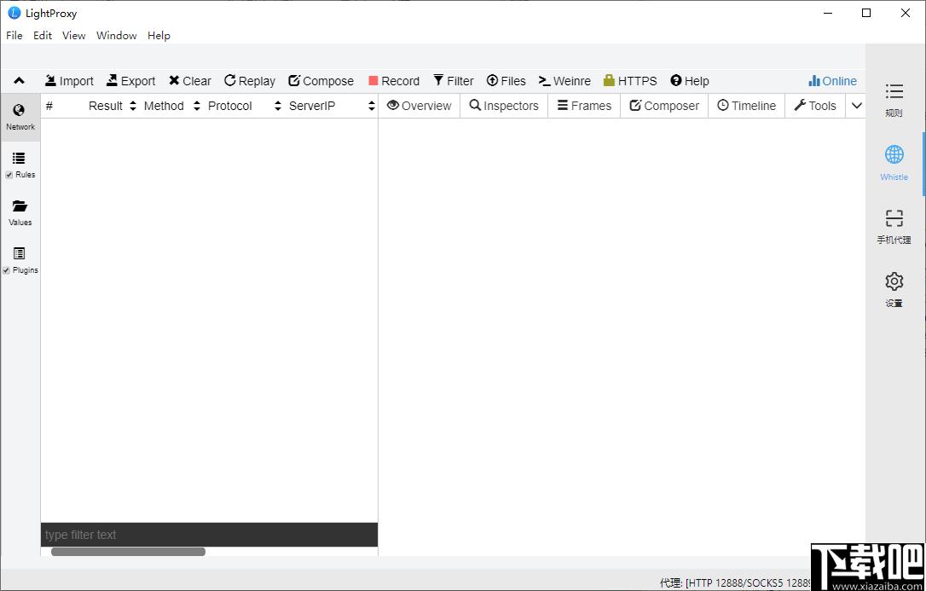Image resolution: width=926 pixels, height=591 pixels.
Task: Click the Clear button
Action: click(x=189, y=81)
